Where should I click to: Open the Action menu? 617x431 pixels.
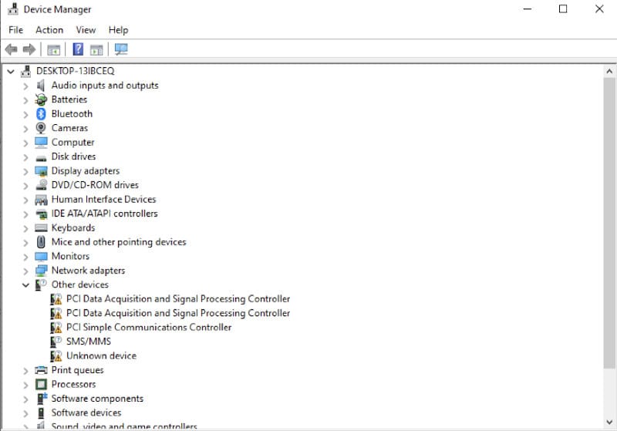(49, 30)
